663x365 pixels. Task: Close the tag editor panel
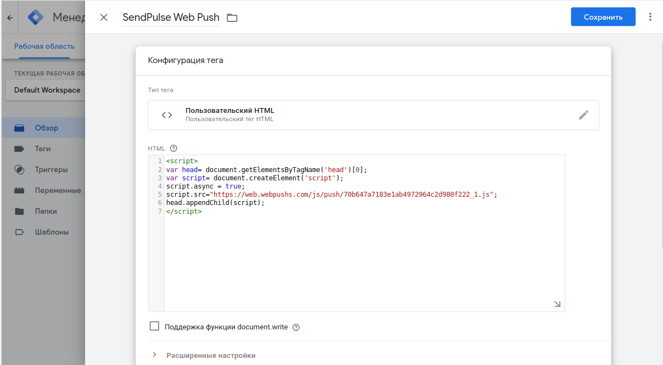point(104,18)
